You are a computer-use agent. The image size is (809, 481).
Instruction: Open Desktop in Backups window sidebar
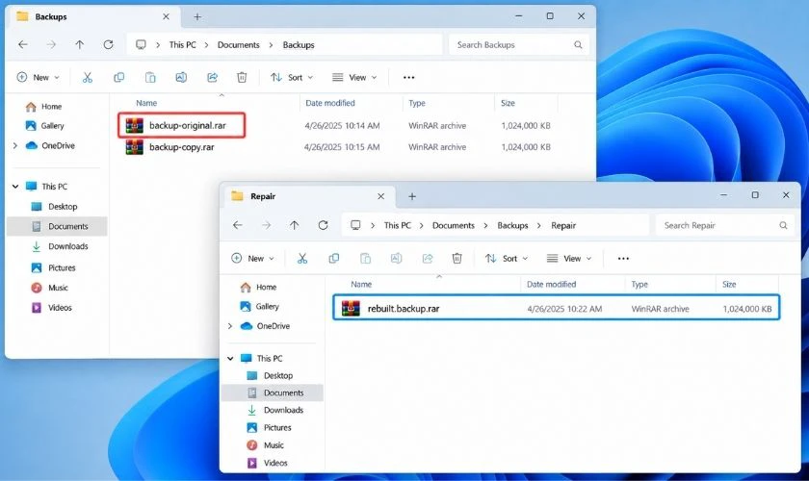coord(54,207)
